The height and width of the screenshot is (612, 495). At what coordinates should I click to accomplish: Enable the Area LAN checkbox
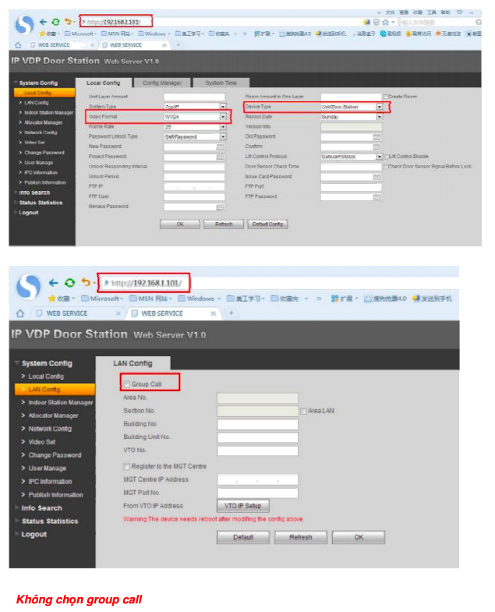point(304,411)
